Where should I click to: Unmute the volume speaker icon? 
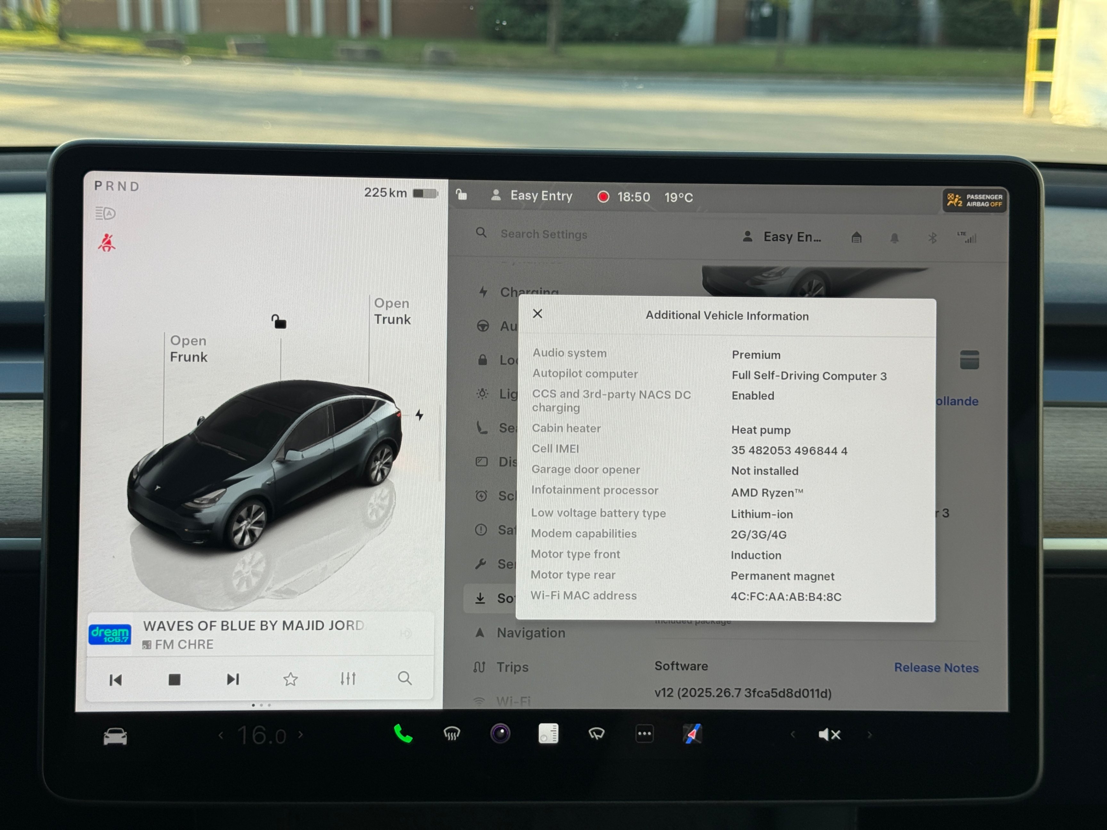click(x=829, y=735)
